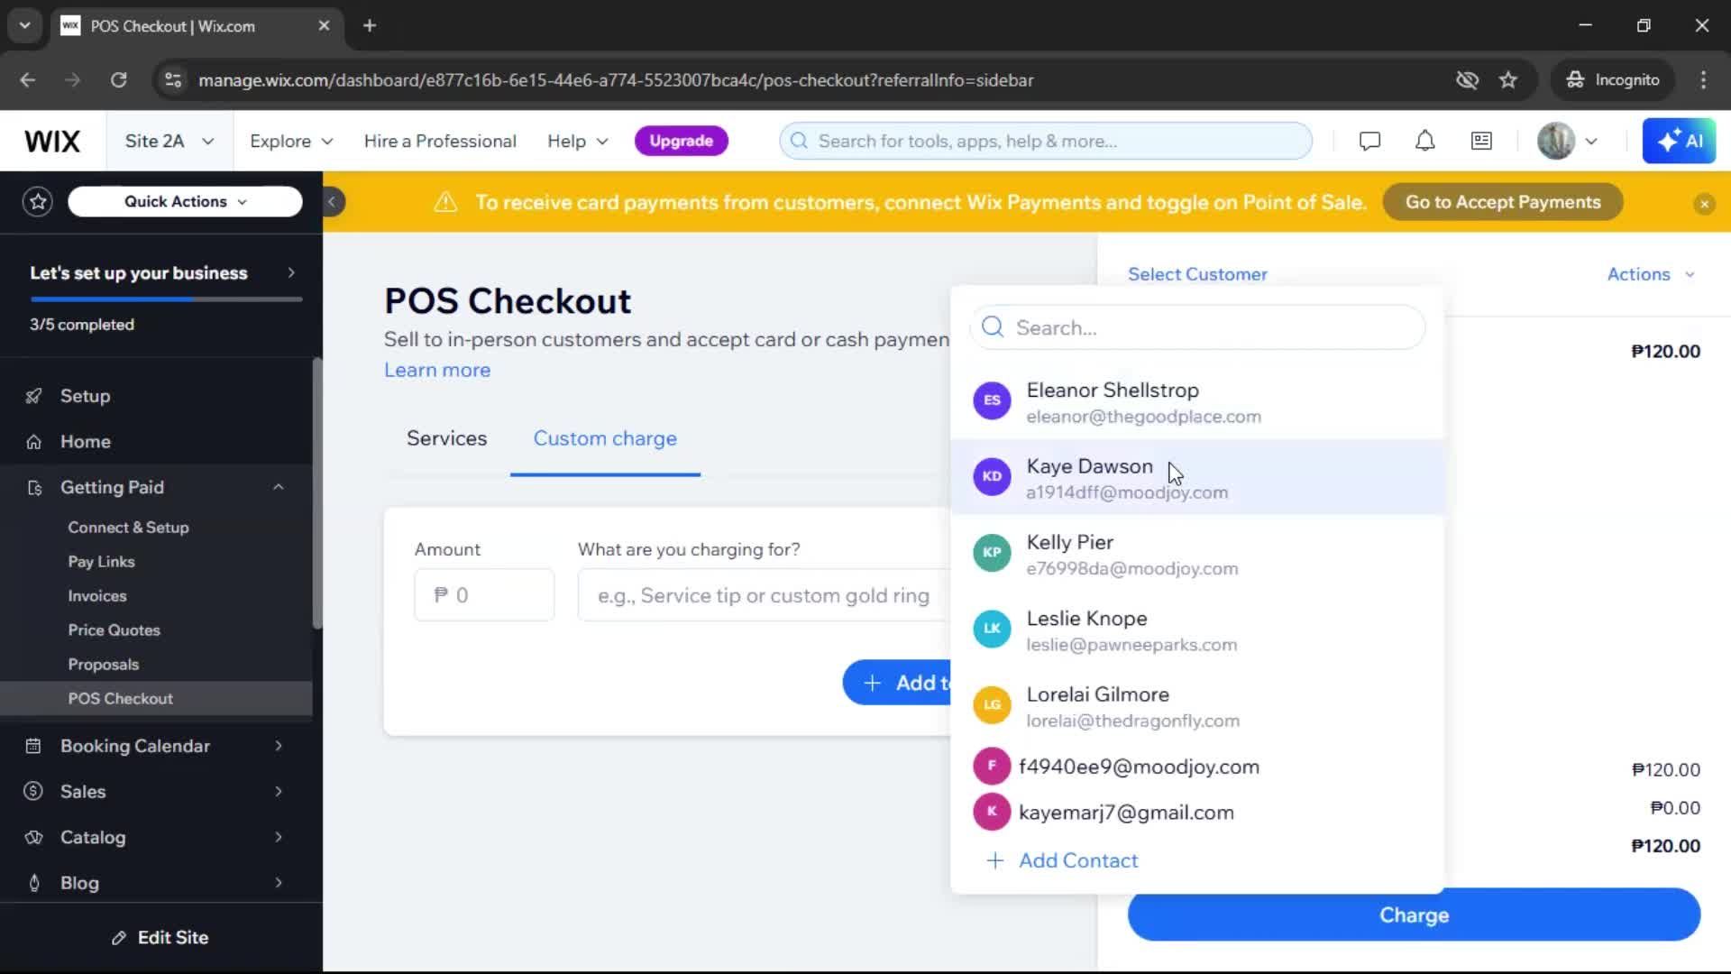
Task: Click the Wix tools search bar
Action: [1046, 142]
